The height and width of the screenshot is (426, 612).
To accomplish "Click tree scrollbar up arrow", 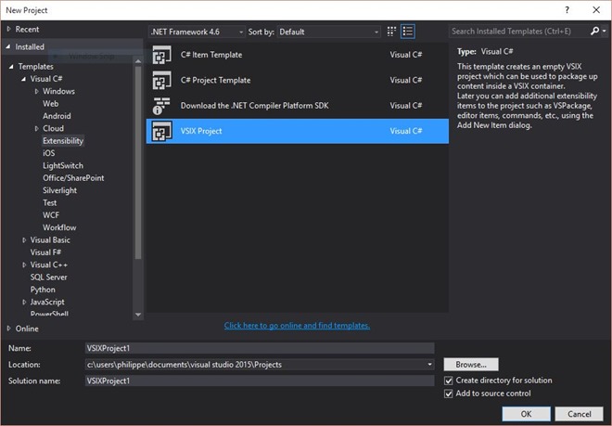I will point(138,61).
